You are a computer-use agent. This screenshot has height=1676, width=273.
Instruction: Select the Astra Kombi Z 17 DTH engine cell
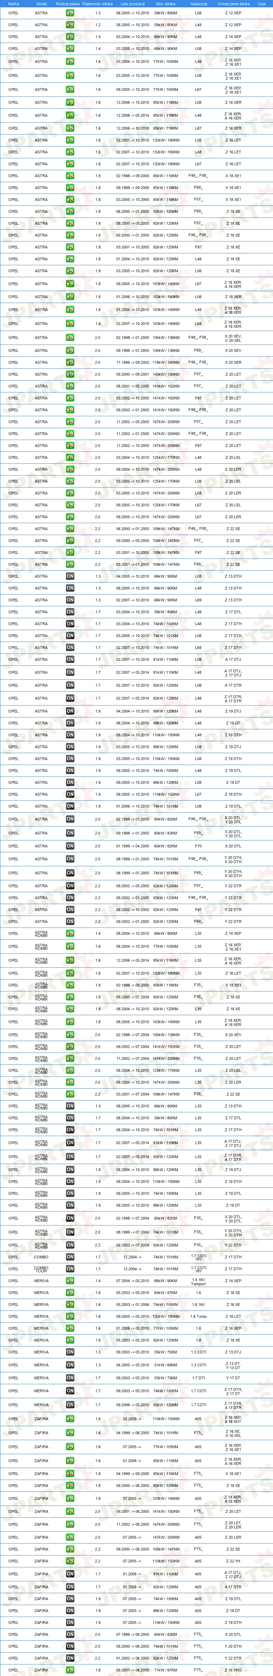tap(233, 1130)
